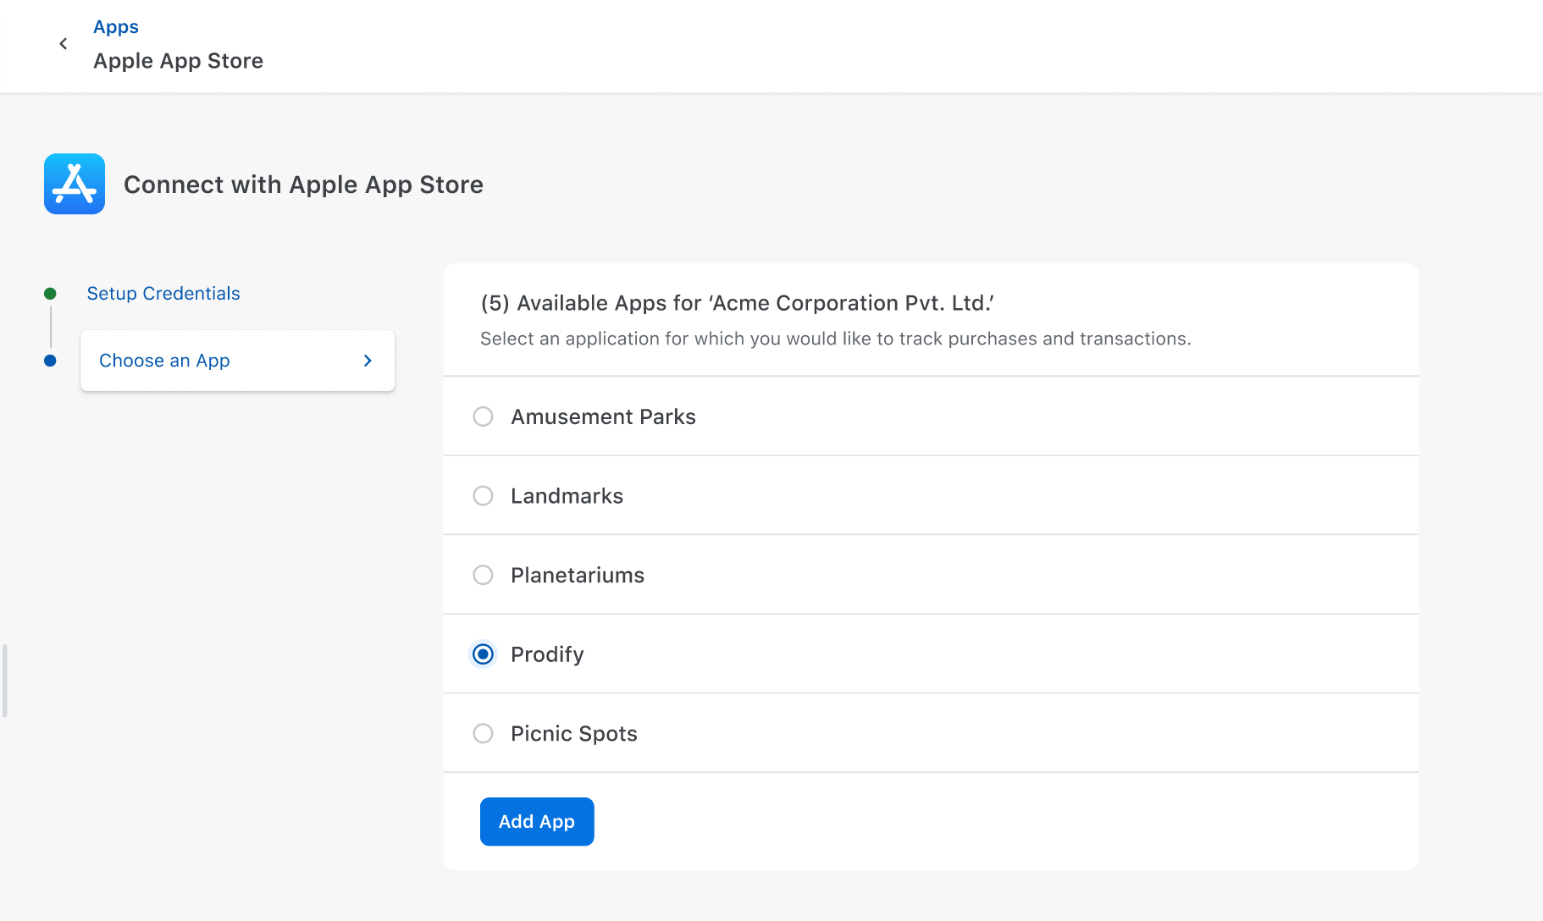Select the Planetariums radio button
The height and width of the screenshot is (921, 1543).
483,576
